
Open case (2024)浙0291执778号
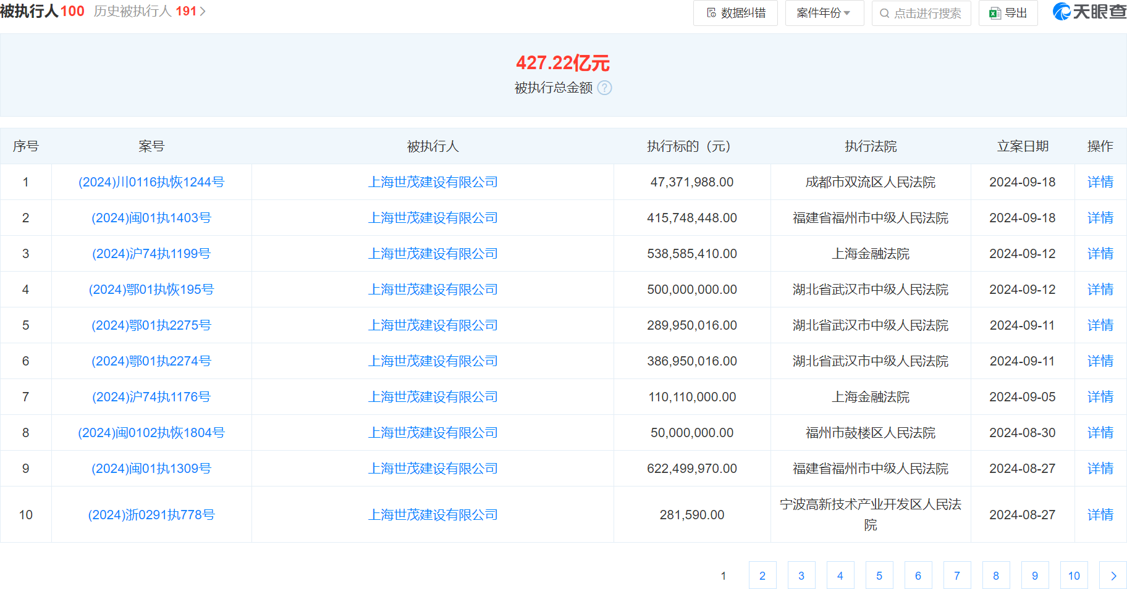point(151,515)
